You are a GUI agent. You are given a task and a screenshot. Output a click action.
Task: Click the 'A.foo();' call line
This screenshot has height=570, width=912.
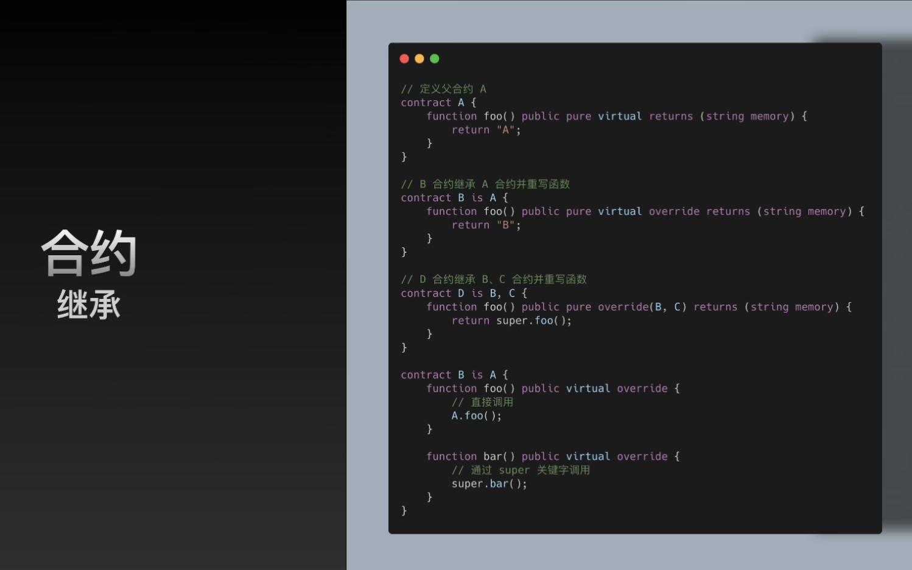(476, 416)
